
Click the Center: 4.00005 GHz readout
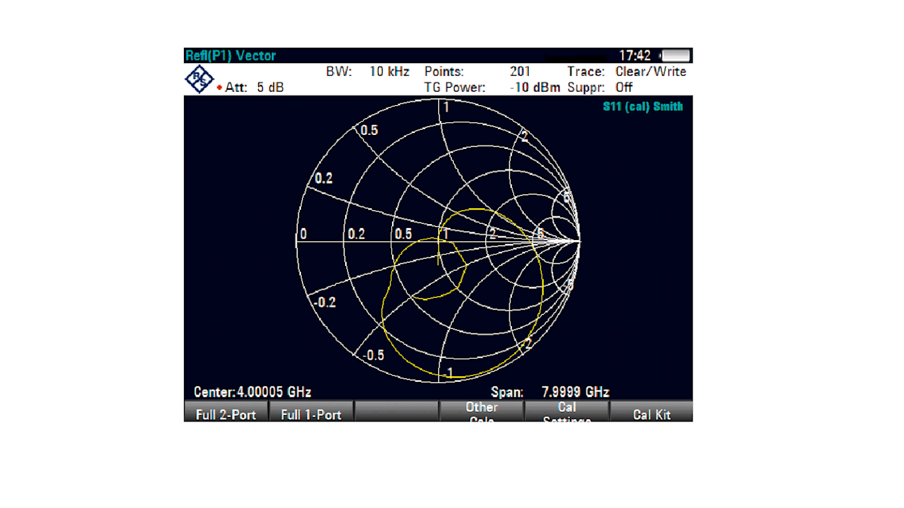[x=253, y=392]
